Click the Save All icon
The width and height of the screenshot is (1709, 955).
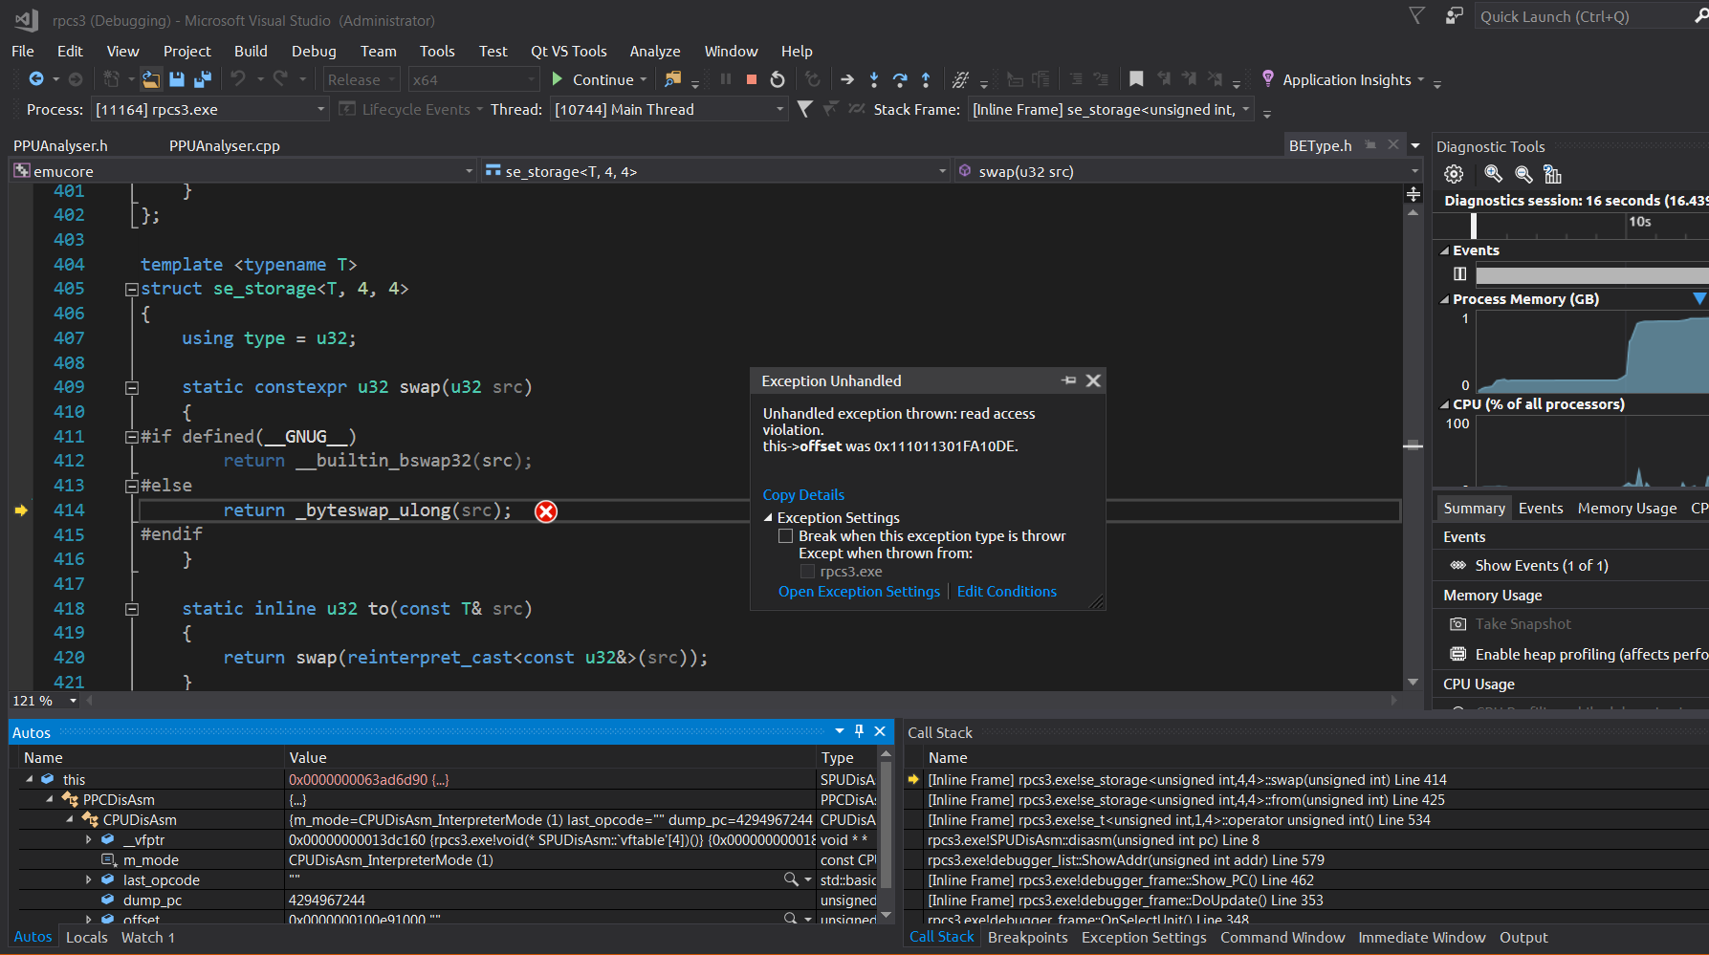click(201, 79)
